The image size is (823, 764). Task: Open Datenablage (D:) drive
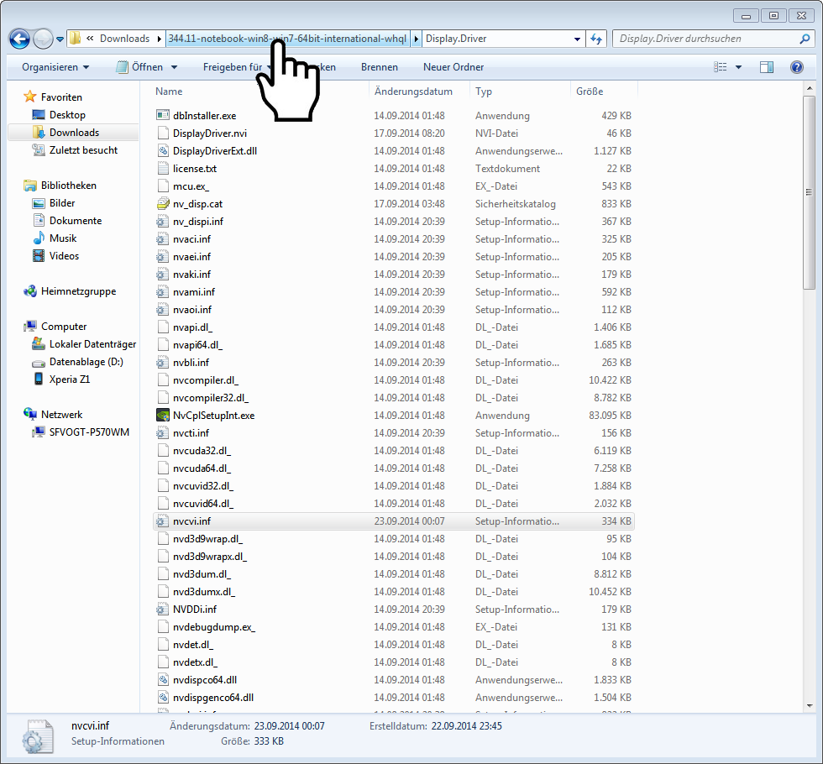tap(86, 362)
